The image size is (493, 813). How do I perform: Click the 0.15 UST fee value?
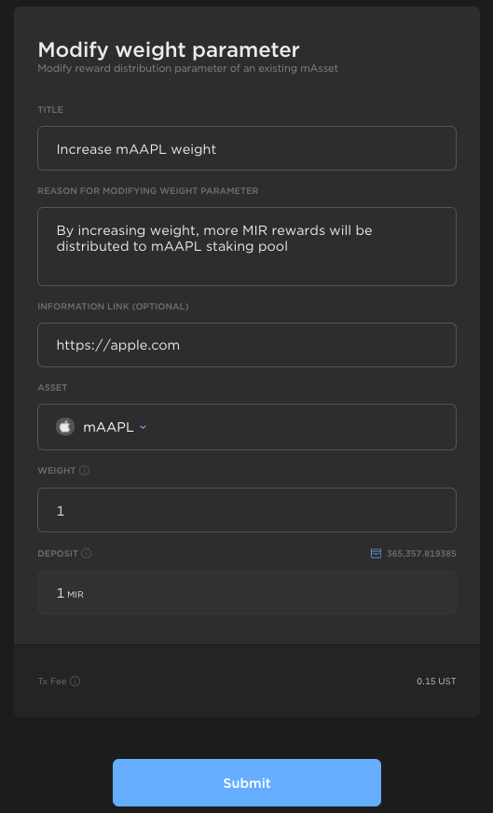click(436, 681)
